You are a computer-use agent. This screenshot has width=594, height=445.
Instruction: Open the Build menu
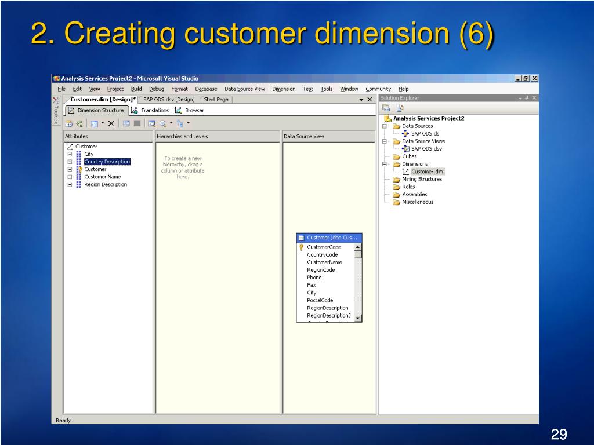[136, 89]
